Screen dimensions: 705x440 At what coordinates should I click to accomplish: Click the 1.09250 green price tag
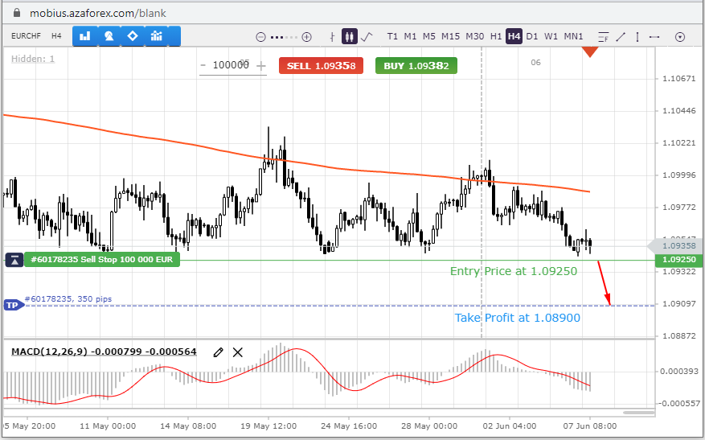[680, 260]
